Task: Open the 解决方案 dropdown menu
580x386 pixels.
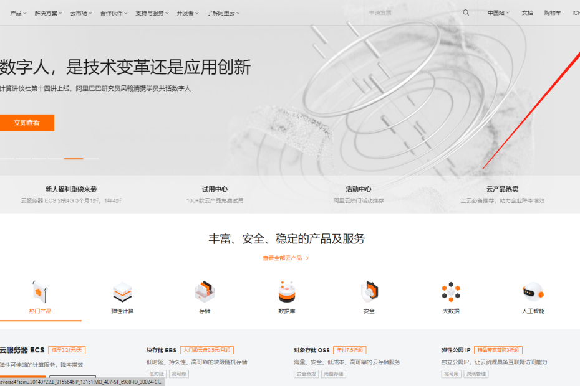Action: [48, 13]
